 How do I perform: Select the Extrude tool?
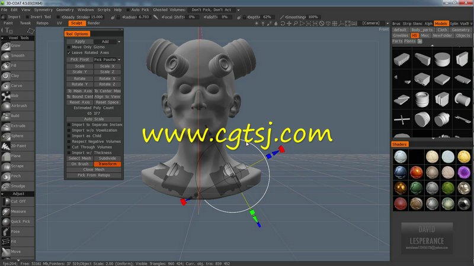click(x=18, y=126)
